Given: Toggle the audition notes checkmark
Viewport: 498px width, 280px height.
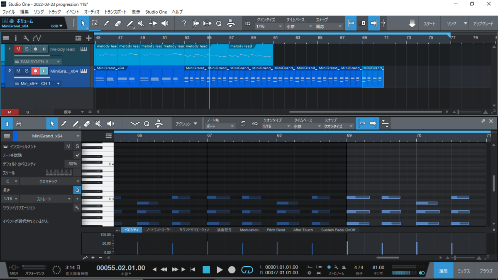Looking at the screenshot, I should (x=77, y=155).
